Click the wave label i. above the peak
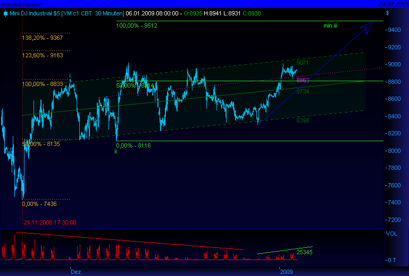409x276 pixels. (x=70, y=76)
